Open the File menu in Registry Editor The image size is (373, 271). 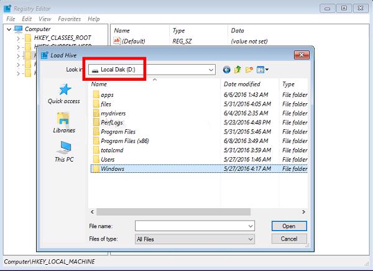tap(11, 19)
